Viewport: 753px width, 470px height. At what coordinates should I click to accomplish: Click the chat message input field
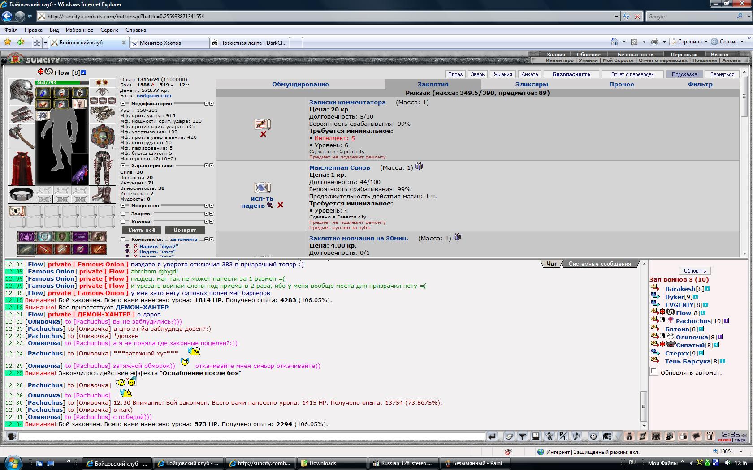(251, 436)
